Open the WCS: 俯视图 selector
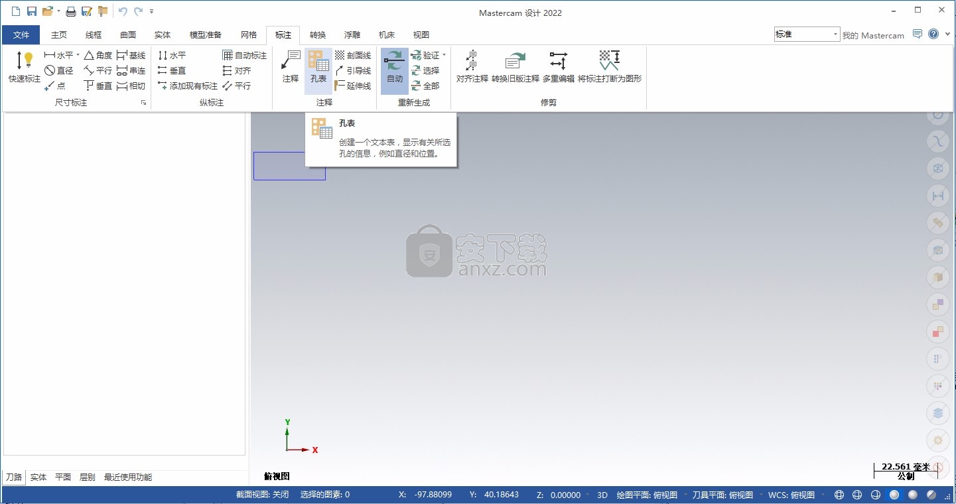 tap(791, 495)
